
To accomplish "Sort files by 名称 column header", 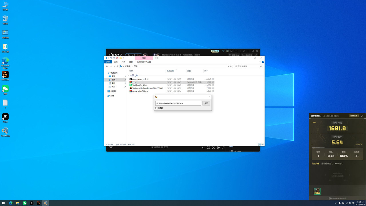I will point(131,71).
